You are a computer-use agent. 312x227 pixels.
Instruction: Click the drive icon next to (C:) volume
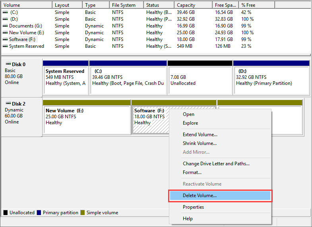point(5,12)
